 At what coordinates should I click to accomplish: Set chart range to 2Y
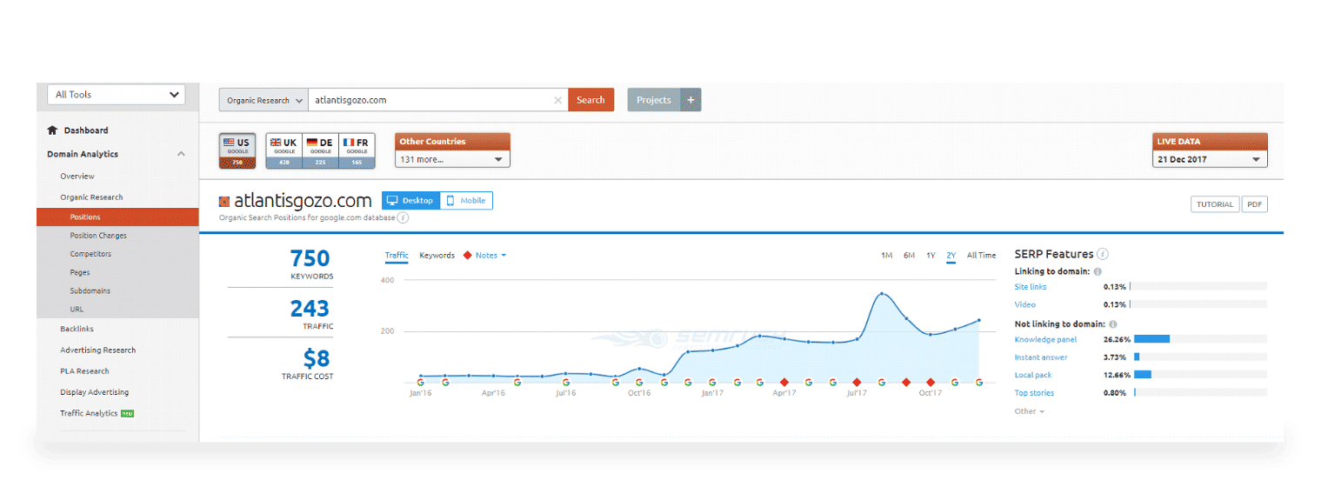point(951,256)
